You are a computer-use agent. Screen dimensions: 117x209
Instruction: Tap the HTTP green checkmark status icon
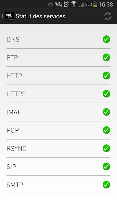point(106,75)
